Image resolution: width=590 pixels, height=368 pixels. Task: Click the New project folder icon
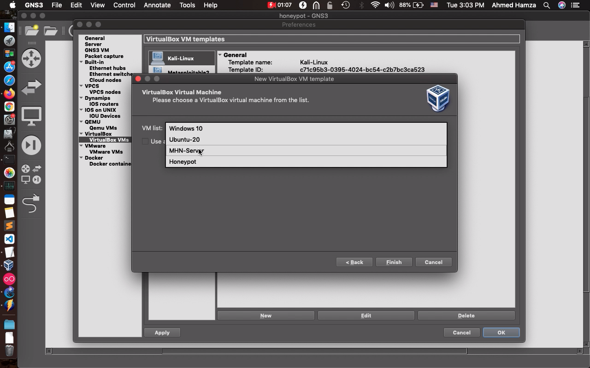coord(32,31)
